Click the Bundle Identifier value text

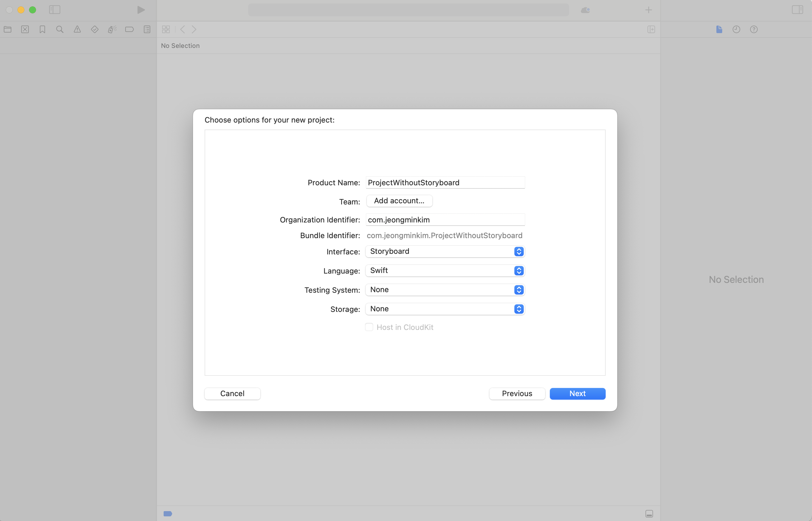[444, 236]
